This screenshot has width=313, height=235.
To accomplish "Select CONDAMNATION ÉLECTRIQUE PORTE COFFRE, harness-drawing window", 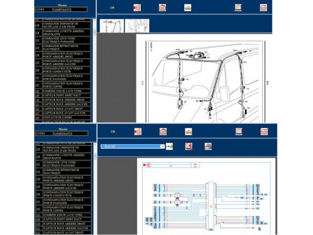I will point(67,85).
